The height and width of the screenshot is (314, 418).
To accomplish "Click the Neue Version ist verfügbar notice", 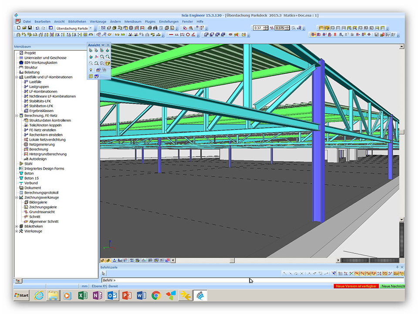I will tap(356, 286).
